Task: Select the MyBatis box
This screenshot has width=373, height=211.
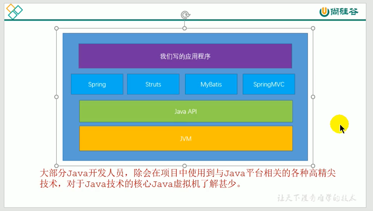Action: click(x=211, y=84)
